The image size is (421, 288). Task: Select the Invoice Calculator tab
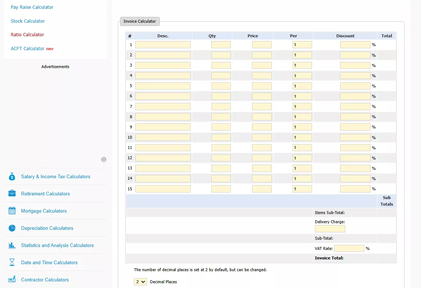click(x=140, y=21)
